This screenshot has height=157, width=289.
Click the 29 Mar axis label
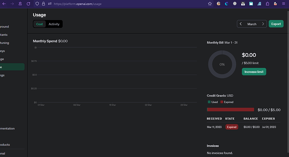point(184,105)
